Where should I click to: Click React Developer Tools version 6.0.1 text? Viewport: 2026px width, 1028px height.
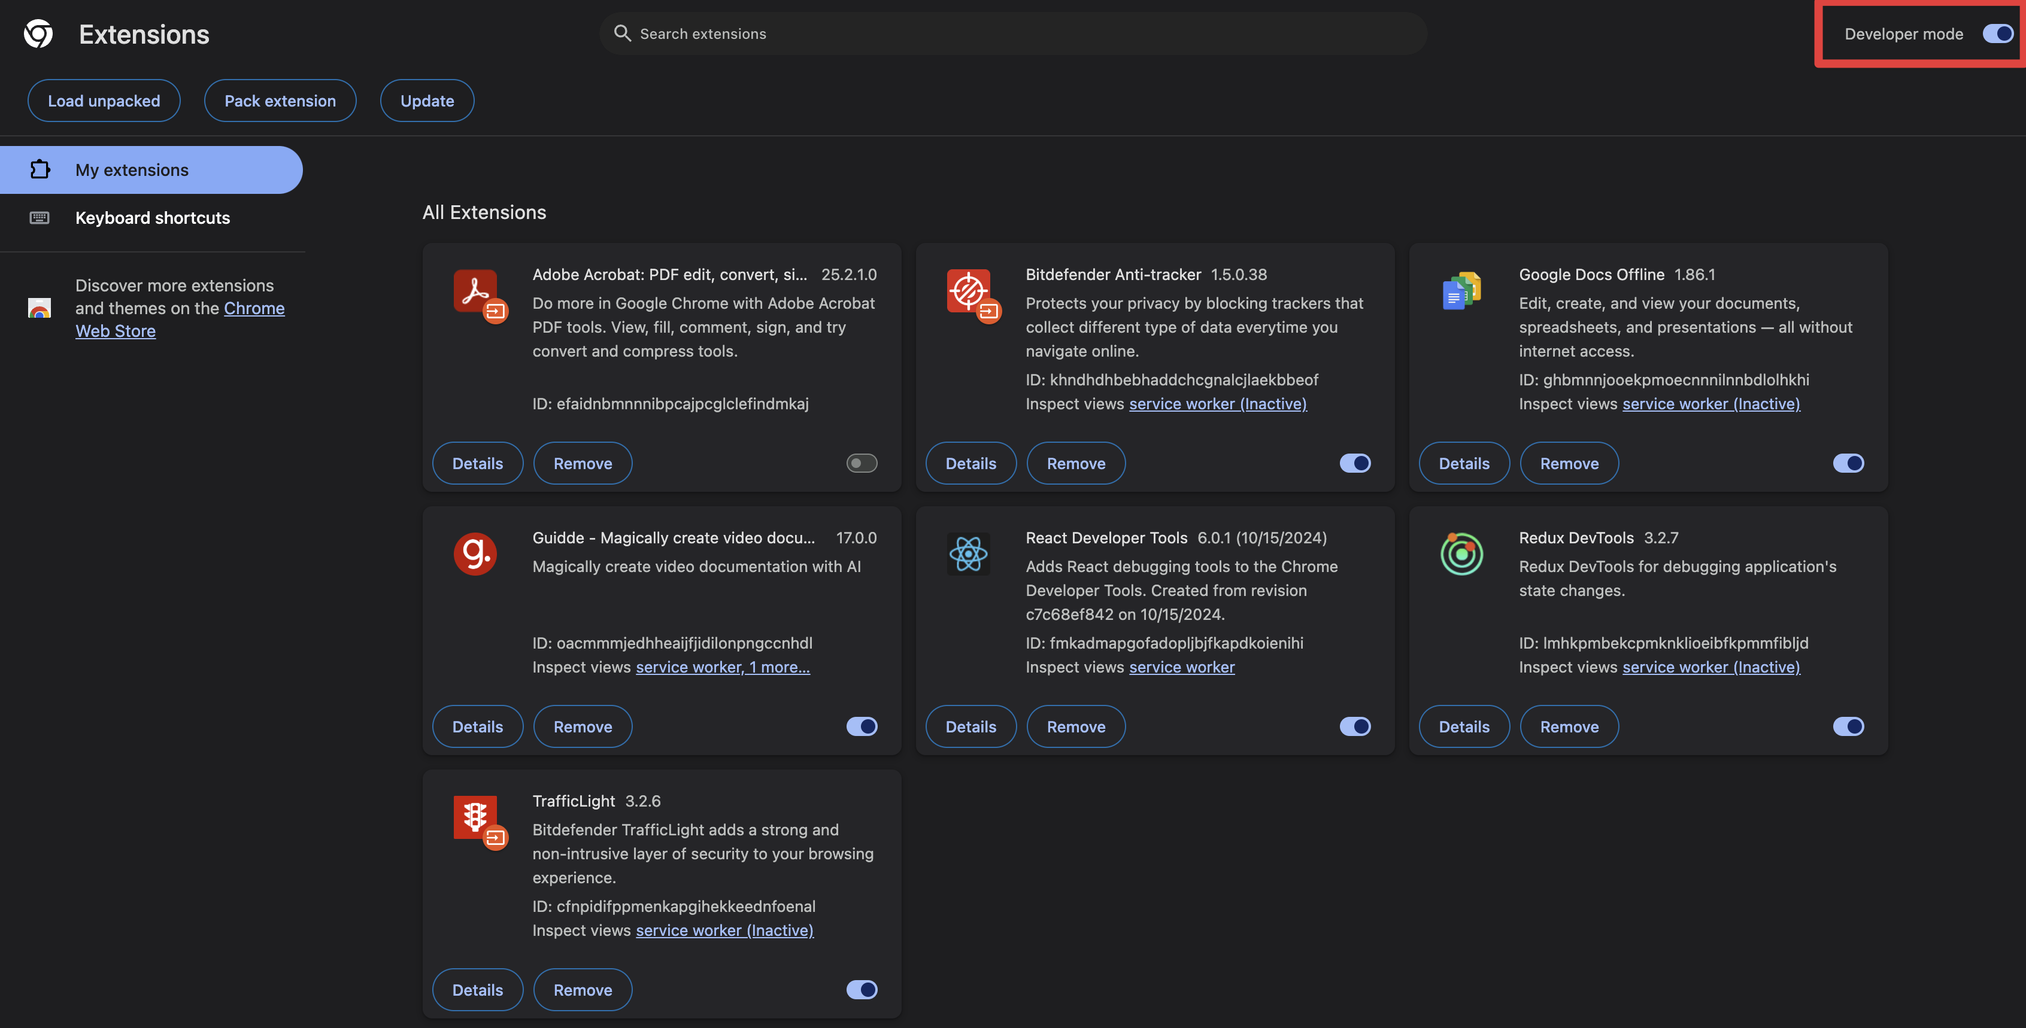1261,537
